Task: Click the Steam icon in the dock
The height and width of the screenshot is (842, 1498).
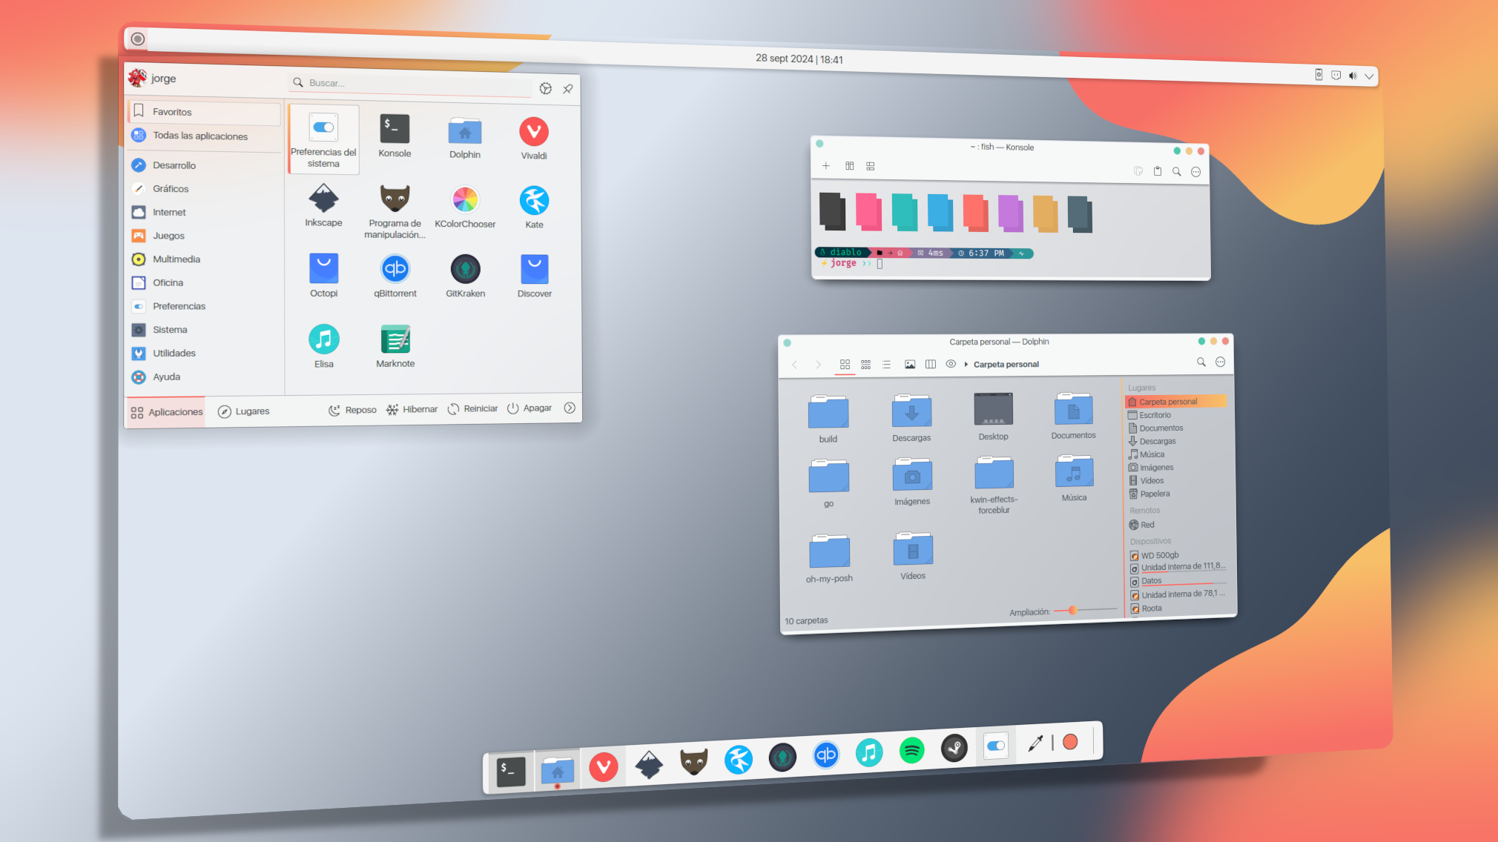Action: [954, 748]
